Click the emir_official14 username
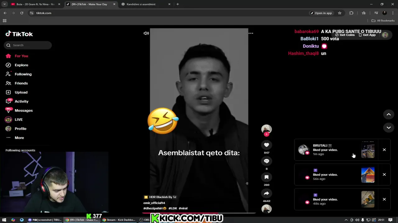The width and height of the screenshot is (398, 223). point(154,203)
